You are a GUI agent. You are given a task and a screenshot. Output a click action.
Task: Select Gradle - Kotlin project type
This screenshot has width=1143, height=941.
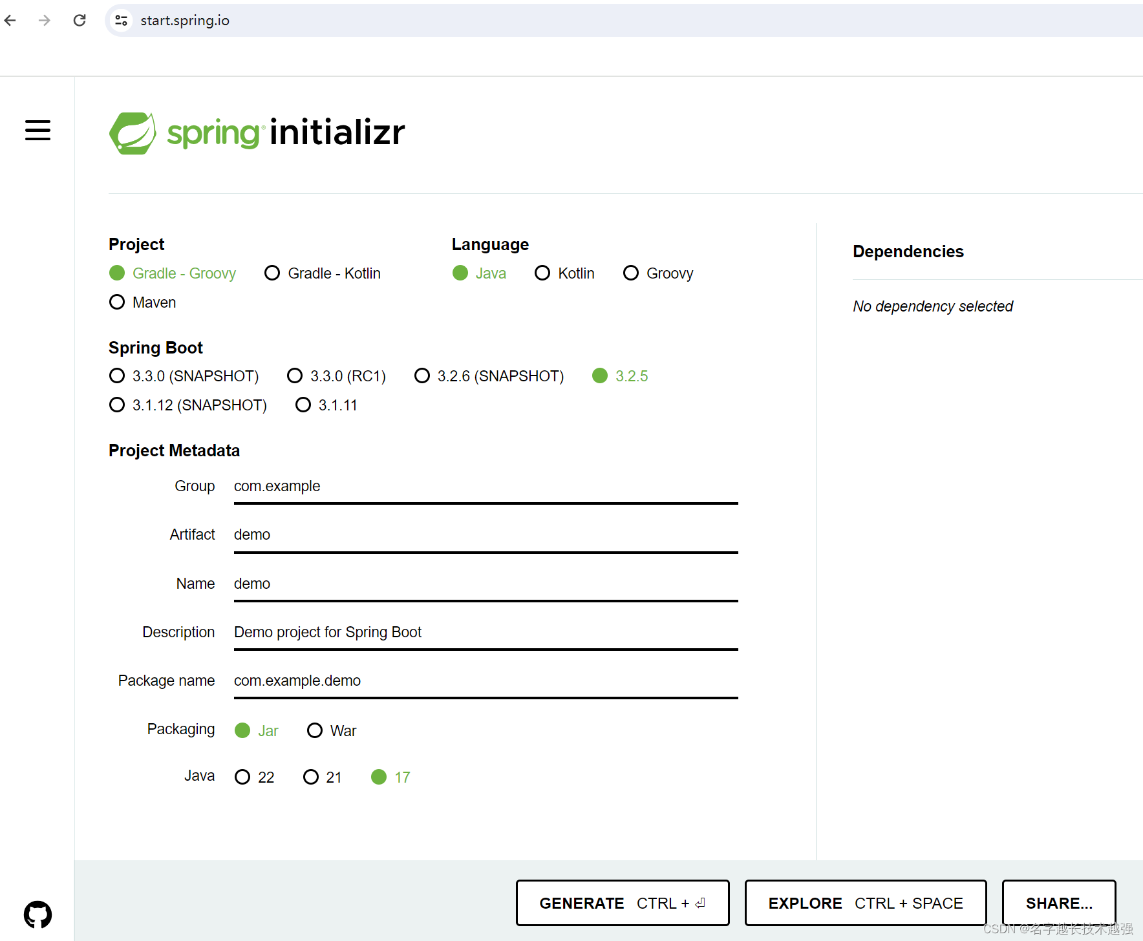click(323, 273)
